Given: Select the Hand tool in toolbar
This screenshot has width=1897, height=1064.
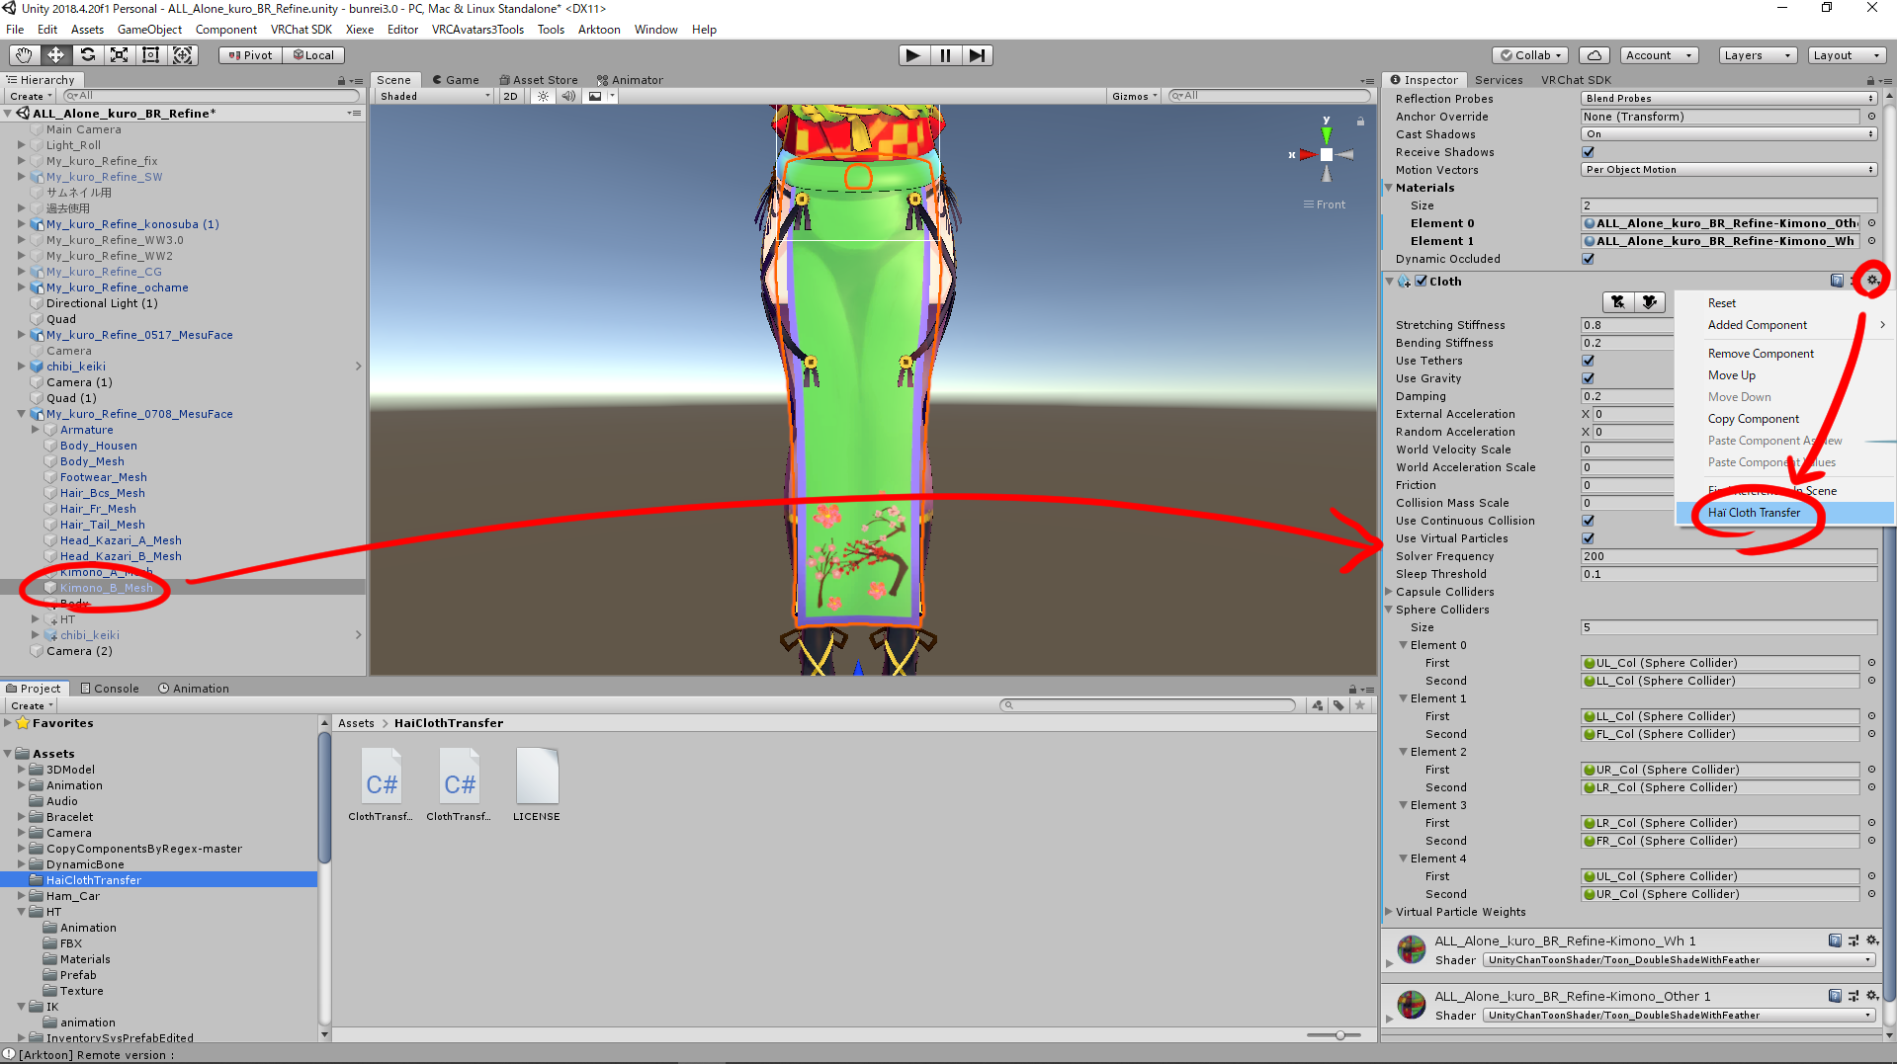Looking at the screenshot, I should pyautogui.click(x=24, y=55).
